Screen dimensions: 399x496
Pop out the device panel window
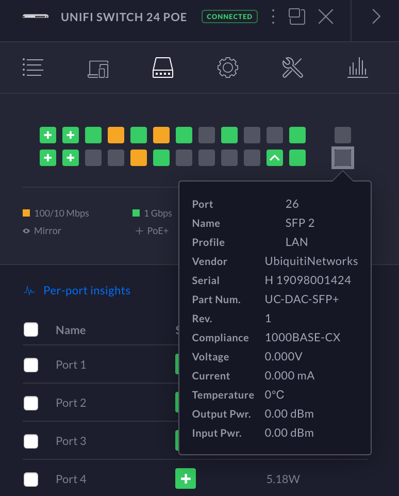297,17
